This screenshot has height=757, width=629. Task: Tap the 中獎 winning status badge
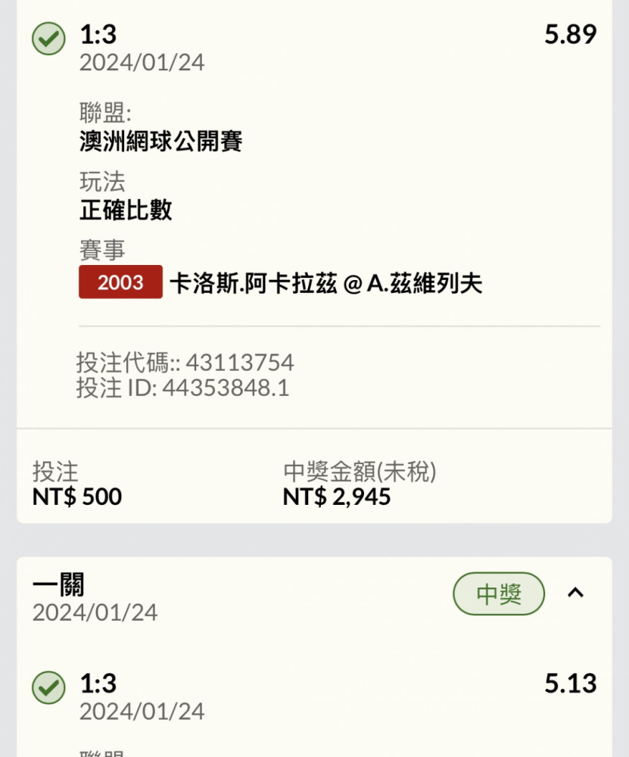click(x=499, y=593)
